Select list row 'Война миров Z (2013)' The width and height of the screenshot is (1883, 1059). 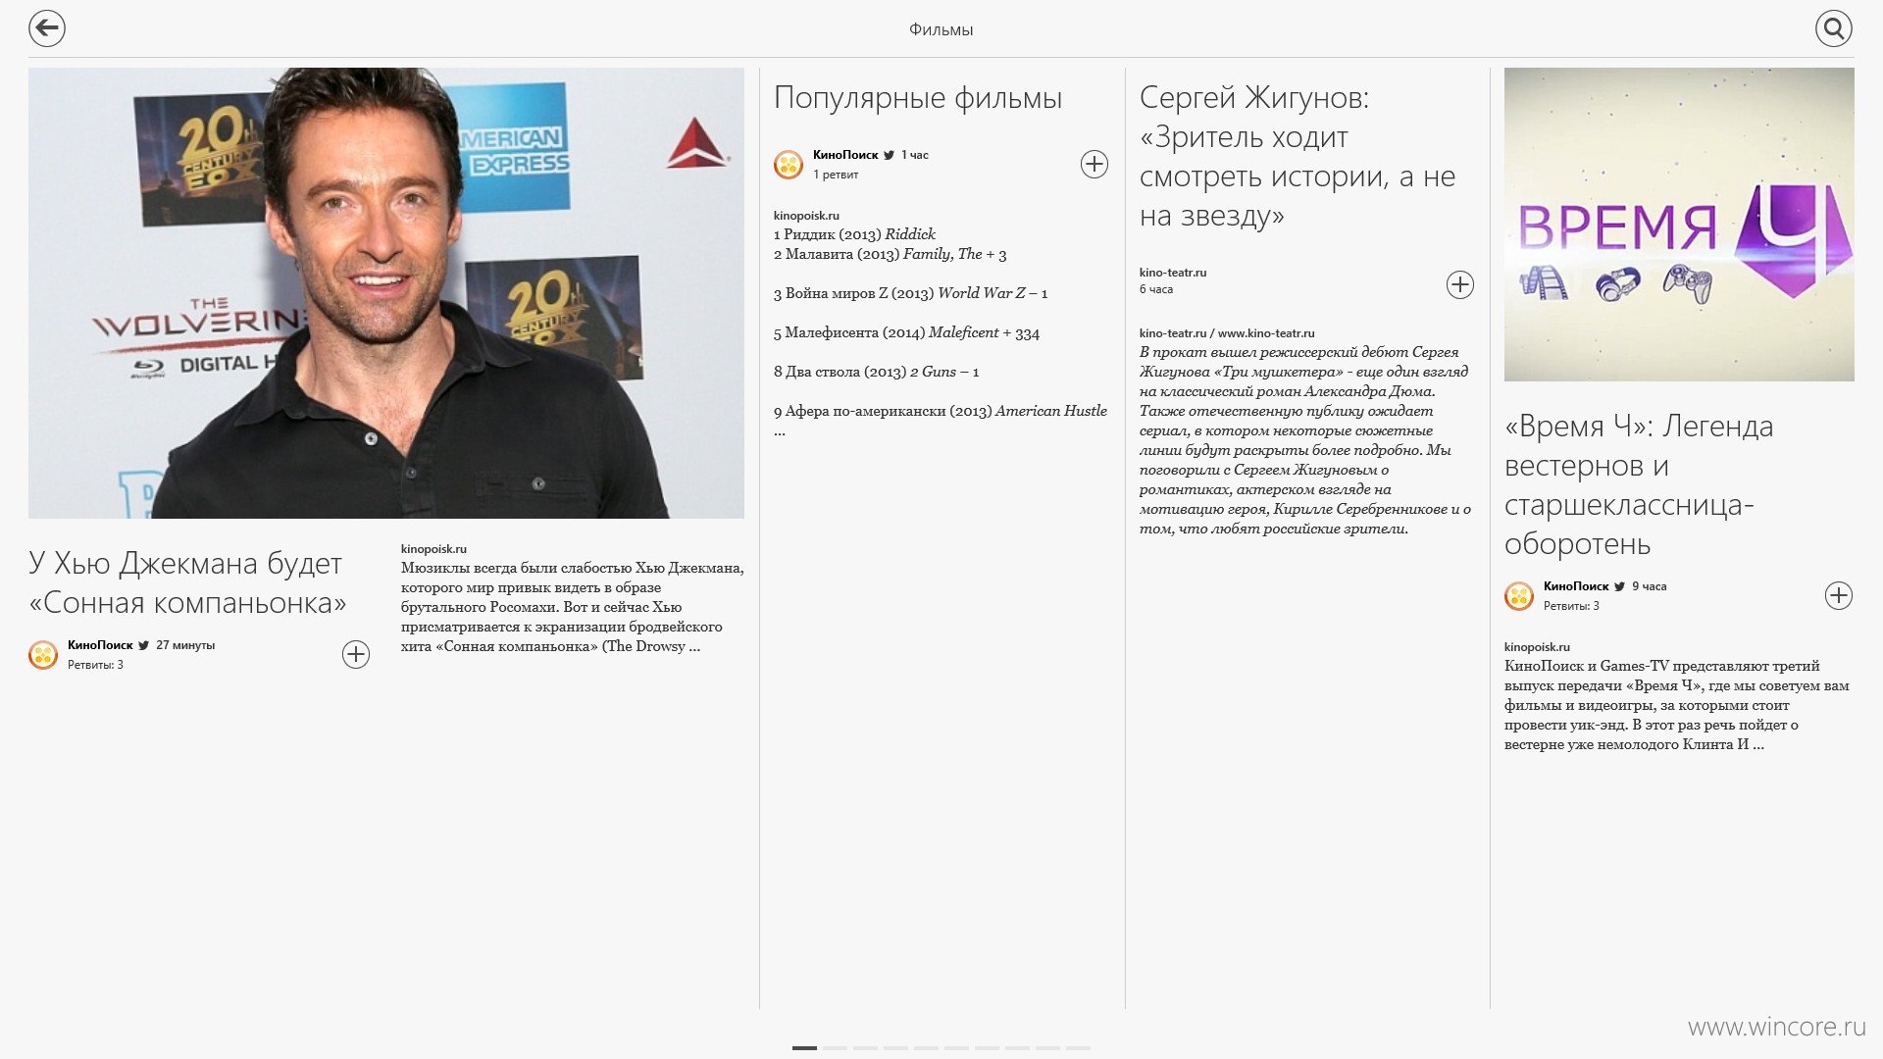click(910, 293)
